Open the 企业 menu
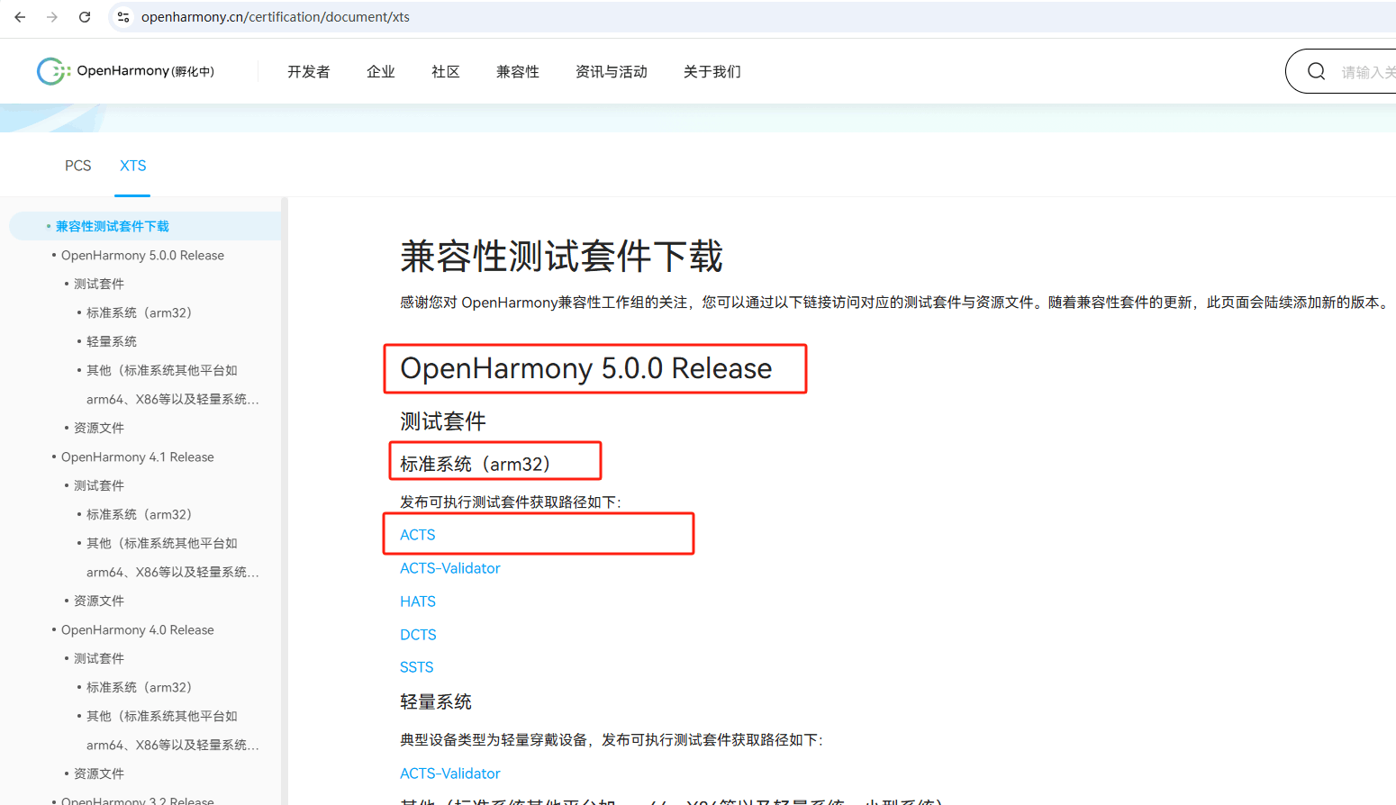 [380, 72]
